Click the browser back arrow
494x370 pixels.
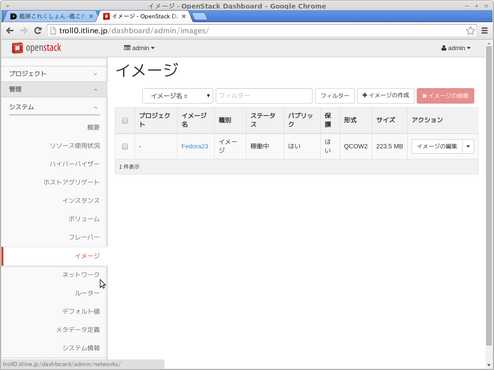[10, 31]
